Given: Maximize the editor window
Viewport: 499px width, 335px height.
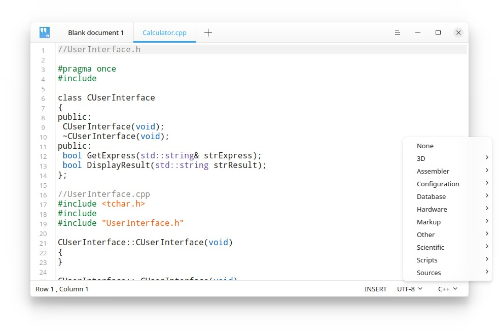Looking at the screenshot, I should coord(438,32).
